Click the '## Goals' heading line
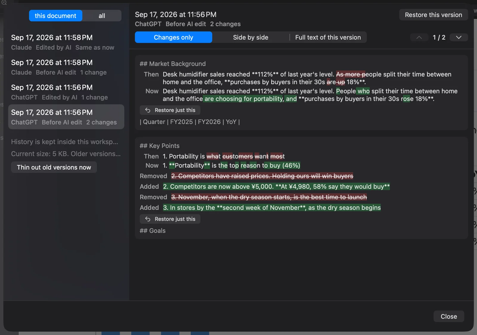 point(153,231)
